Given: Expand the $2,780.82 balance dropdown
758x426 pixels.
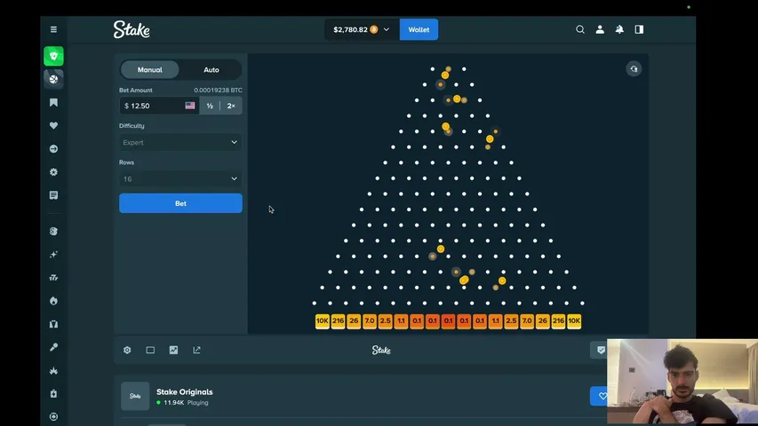Looking at the screenshot, I should click(x=362, y=29).
